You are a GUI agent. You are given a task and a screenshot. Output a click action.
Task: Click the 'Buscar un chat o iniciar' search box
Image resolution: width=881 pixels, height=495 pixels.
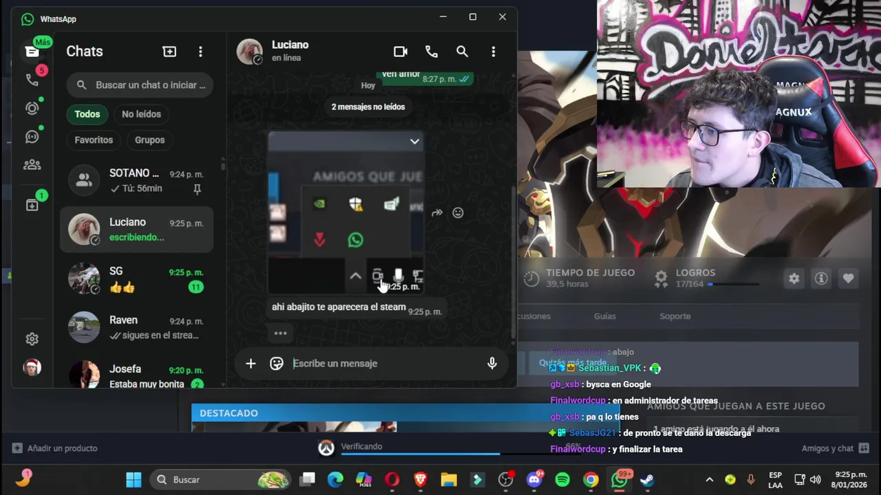point(140,85)
